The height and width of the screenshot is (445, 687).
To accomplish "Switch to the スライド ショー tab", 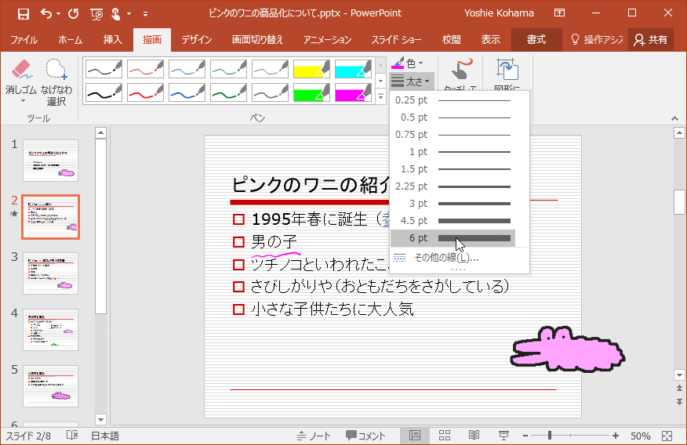I will 397,40.
